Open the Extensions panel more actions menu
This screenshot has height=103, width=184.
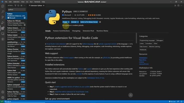point(24,5)
